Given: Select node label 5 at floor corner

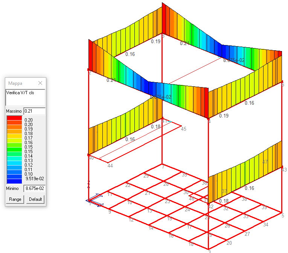Looking at the screenshot, I should (x=283, y=215).
